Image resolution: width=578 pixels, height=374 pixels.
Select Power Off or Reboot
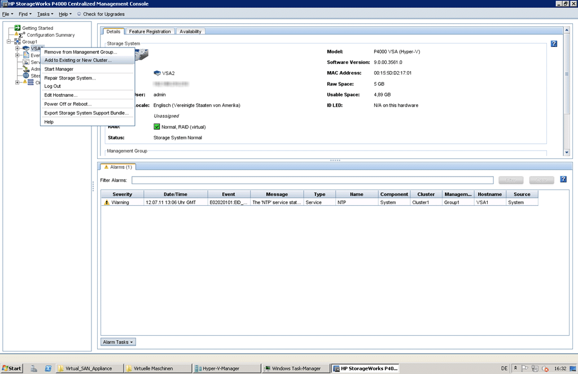pos(87,104)
